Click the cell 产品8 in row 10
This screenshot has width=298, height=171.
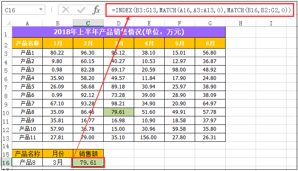click(28, 112)
